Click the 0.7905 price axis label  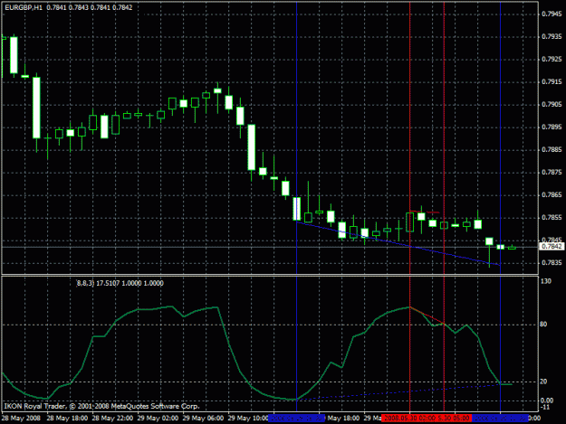point(552,105)
